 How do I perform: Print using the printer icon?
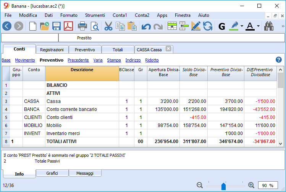(x=82, y=26)
